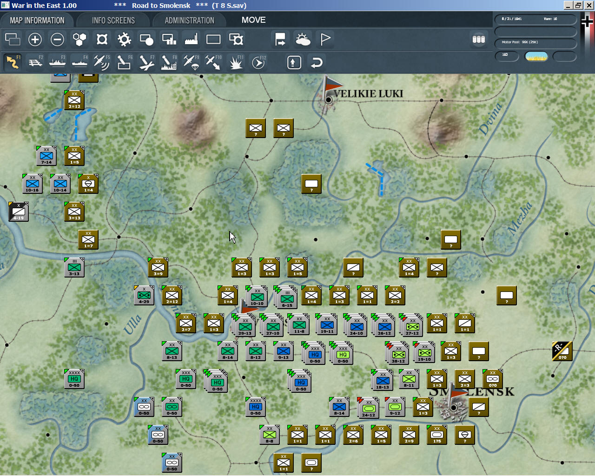Image resolution: width=595 pixels, height=476 pixels.
Task: Toggle the hex grid display icon
Action: click(x=79, y=40)
